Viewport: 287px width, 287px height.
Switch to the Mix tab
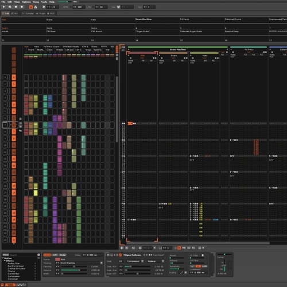[14, 13]
